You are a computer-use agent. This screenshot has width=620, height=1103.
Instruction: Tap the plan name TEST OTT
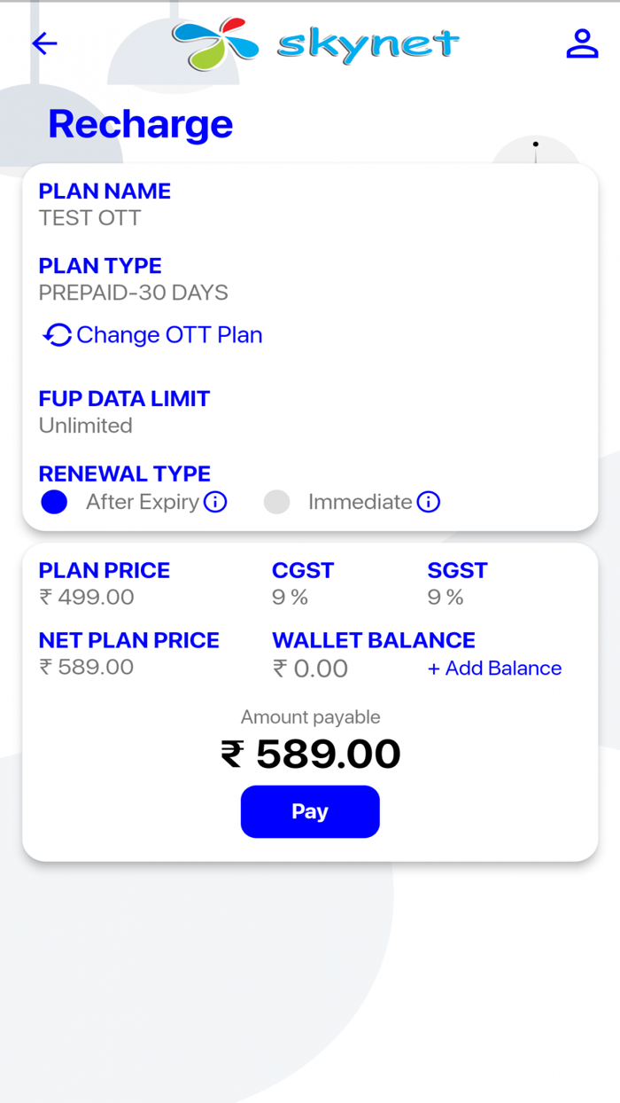click(x=89, y=217)
